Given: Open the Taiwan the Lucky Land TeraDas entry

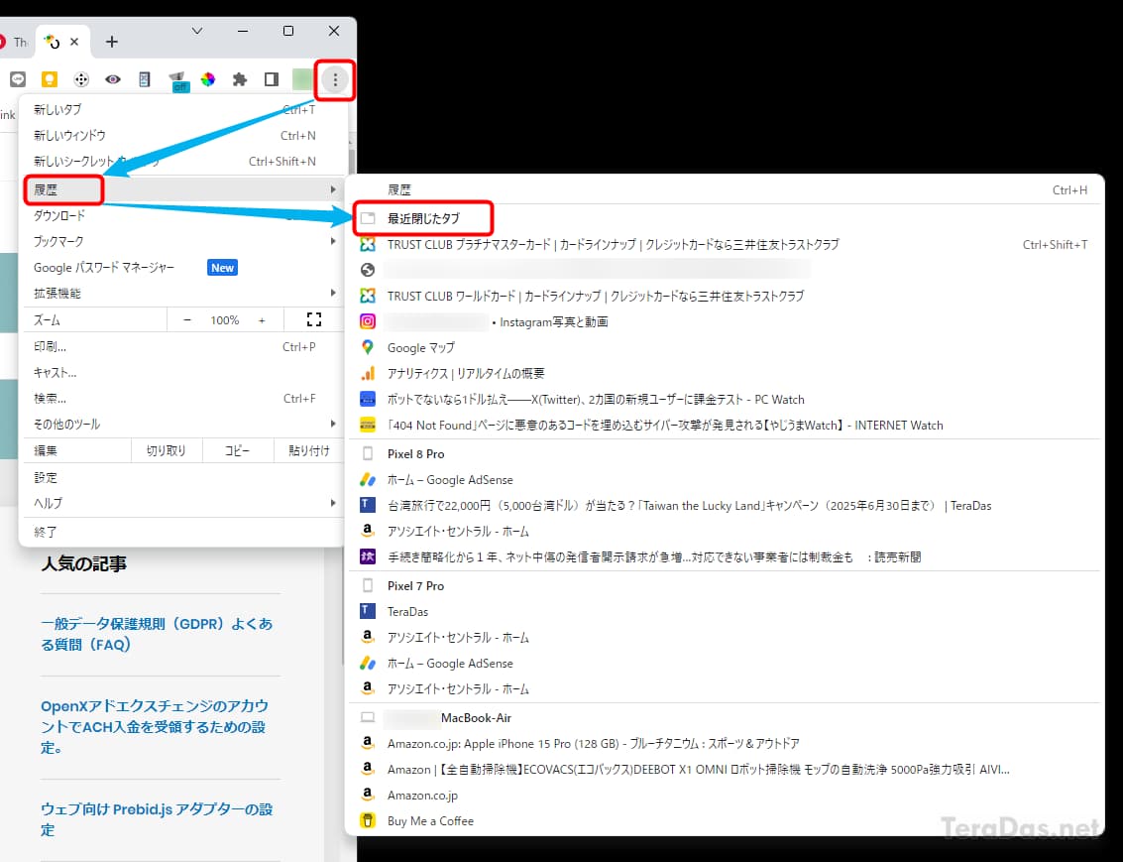Looking at the screenshot, I should click(725, 506).
